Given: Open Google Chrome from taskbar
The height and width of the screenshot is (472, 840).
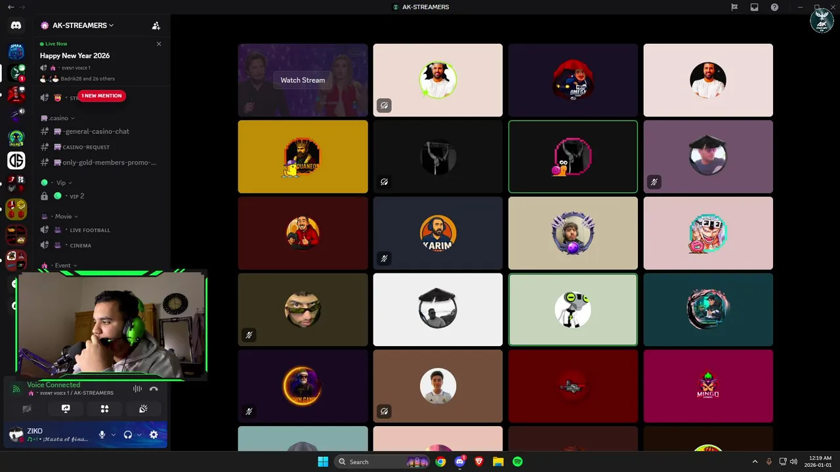Looking at the screenshot, I should (x=440, y=462).
